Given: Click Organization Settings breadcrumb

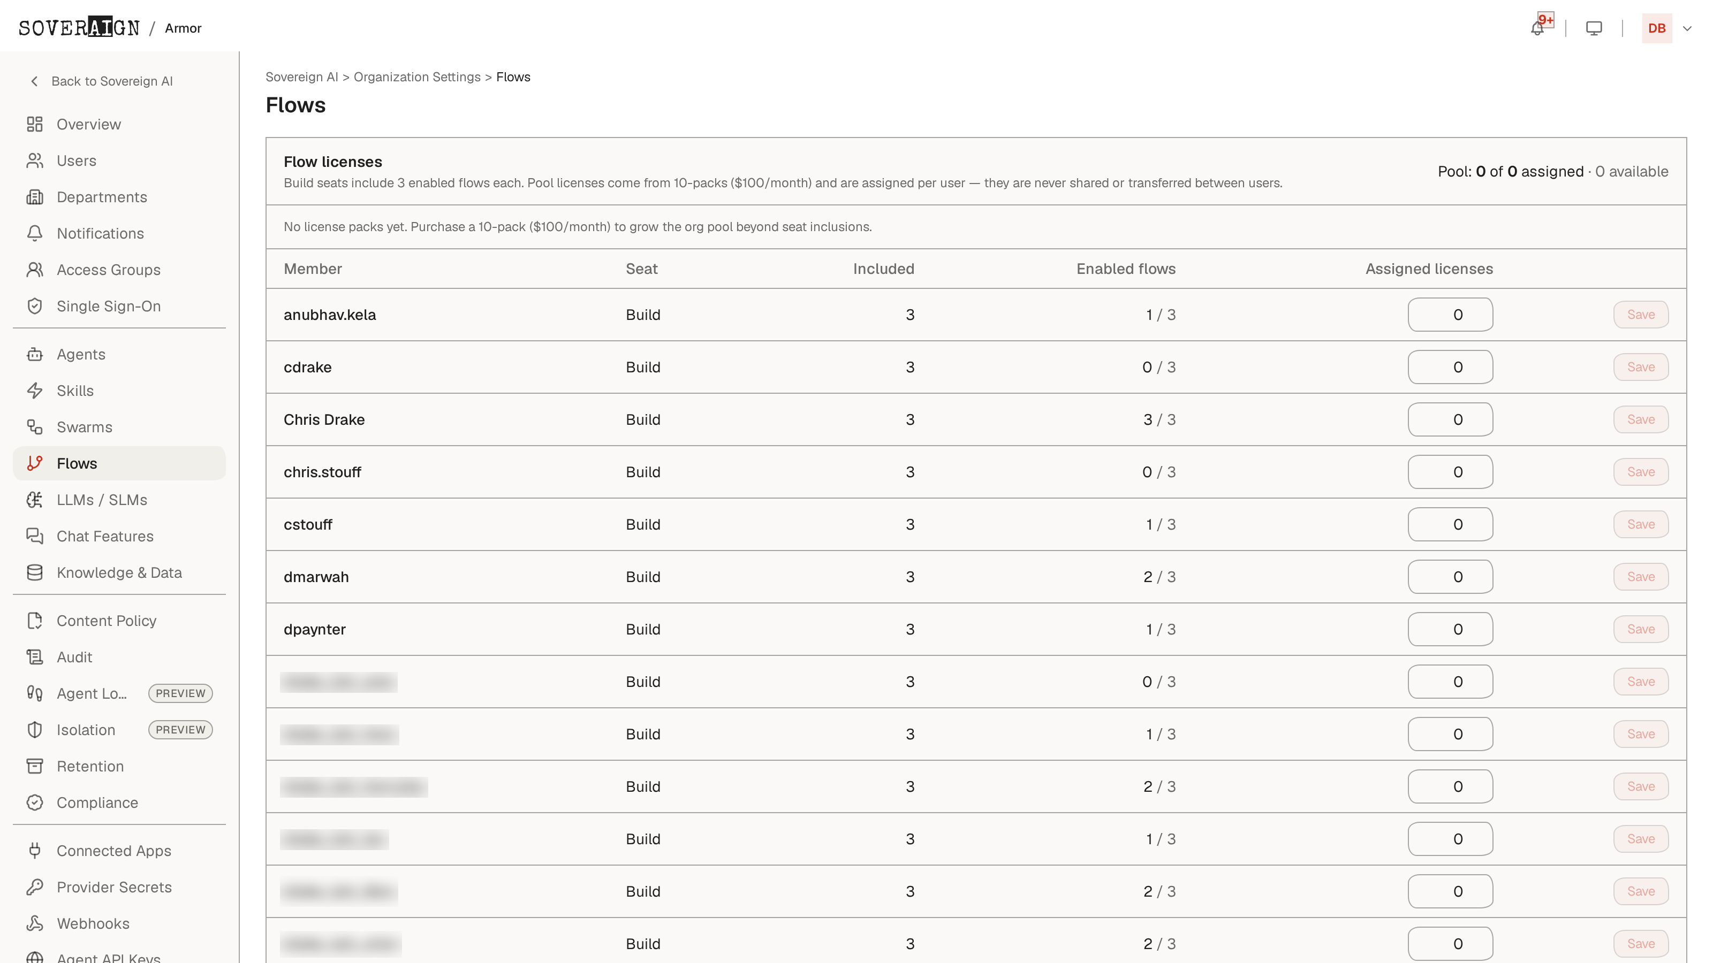Looking at the screenshot, I should click(417, 77).
